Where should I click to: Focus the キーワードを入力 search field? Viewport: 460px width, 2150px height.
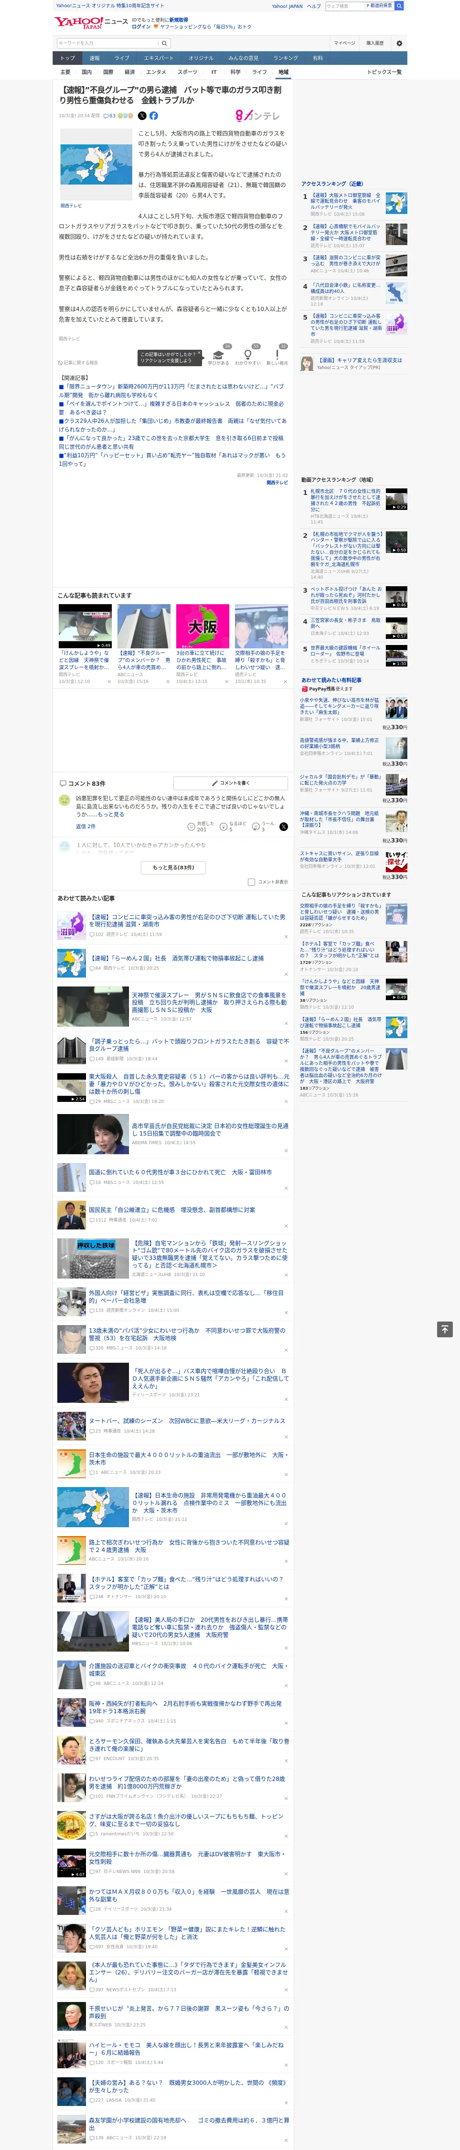(108, 43)
